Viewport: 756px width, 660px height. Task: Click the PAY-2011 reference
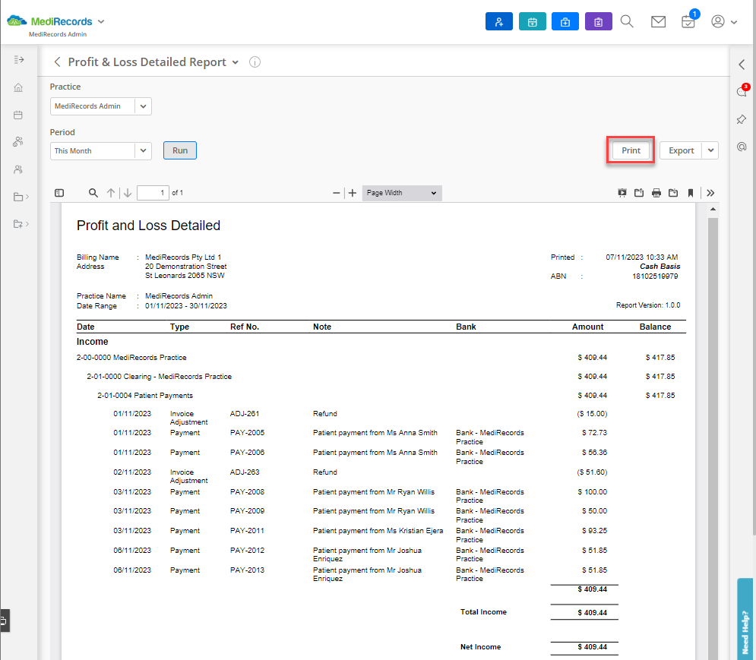click(248, 530)
